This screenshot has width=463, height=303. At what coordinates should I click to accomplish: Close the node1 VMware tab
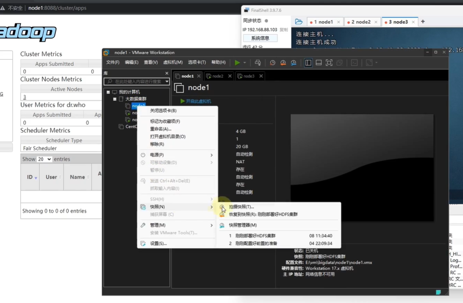(x=199, y=76)
